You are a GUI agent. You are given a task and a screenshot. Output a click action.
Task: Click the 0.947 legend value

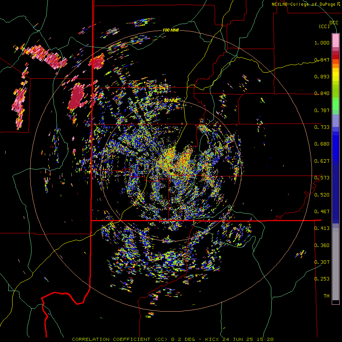(322, 60)
